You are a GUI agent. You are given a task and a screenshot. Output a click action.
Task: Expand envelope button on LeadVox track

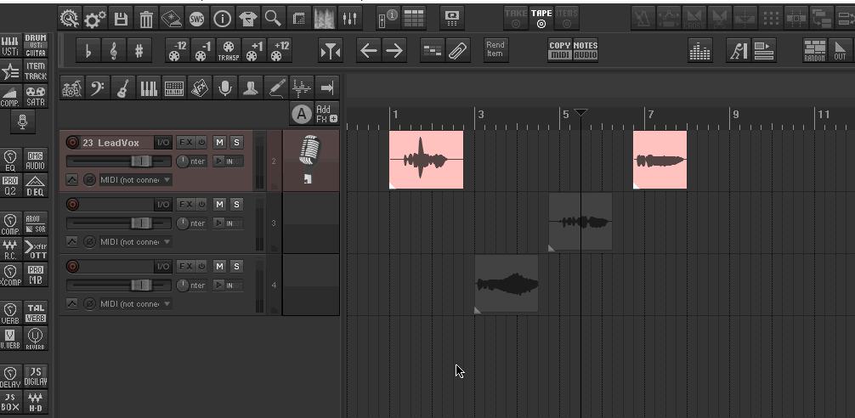72,180
